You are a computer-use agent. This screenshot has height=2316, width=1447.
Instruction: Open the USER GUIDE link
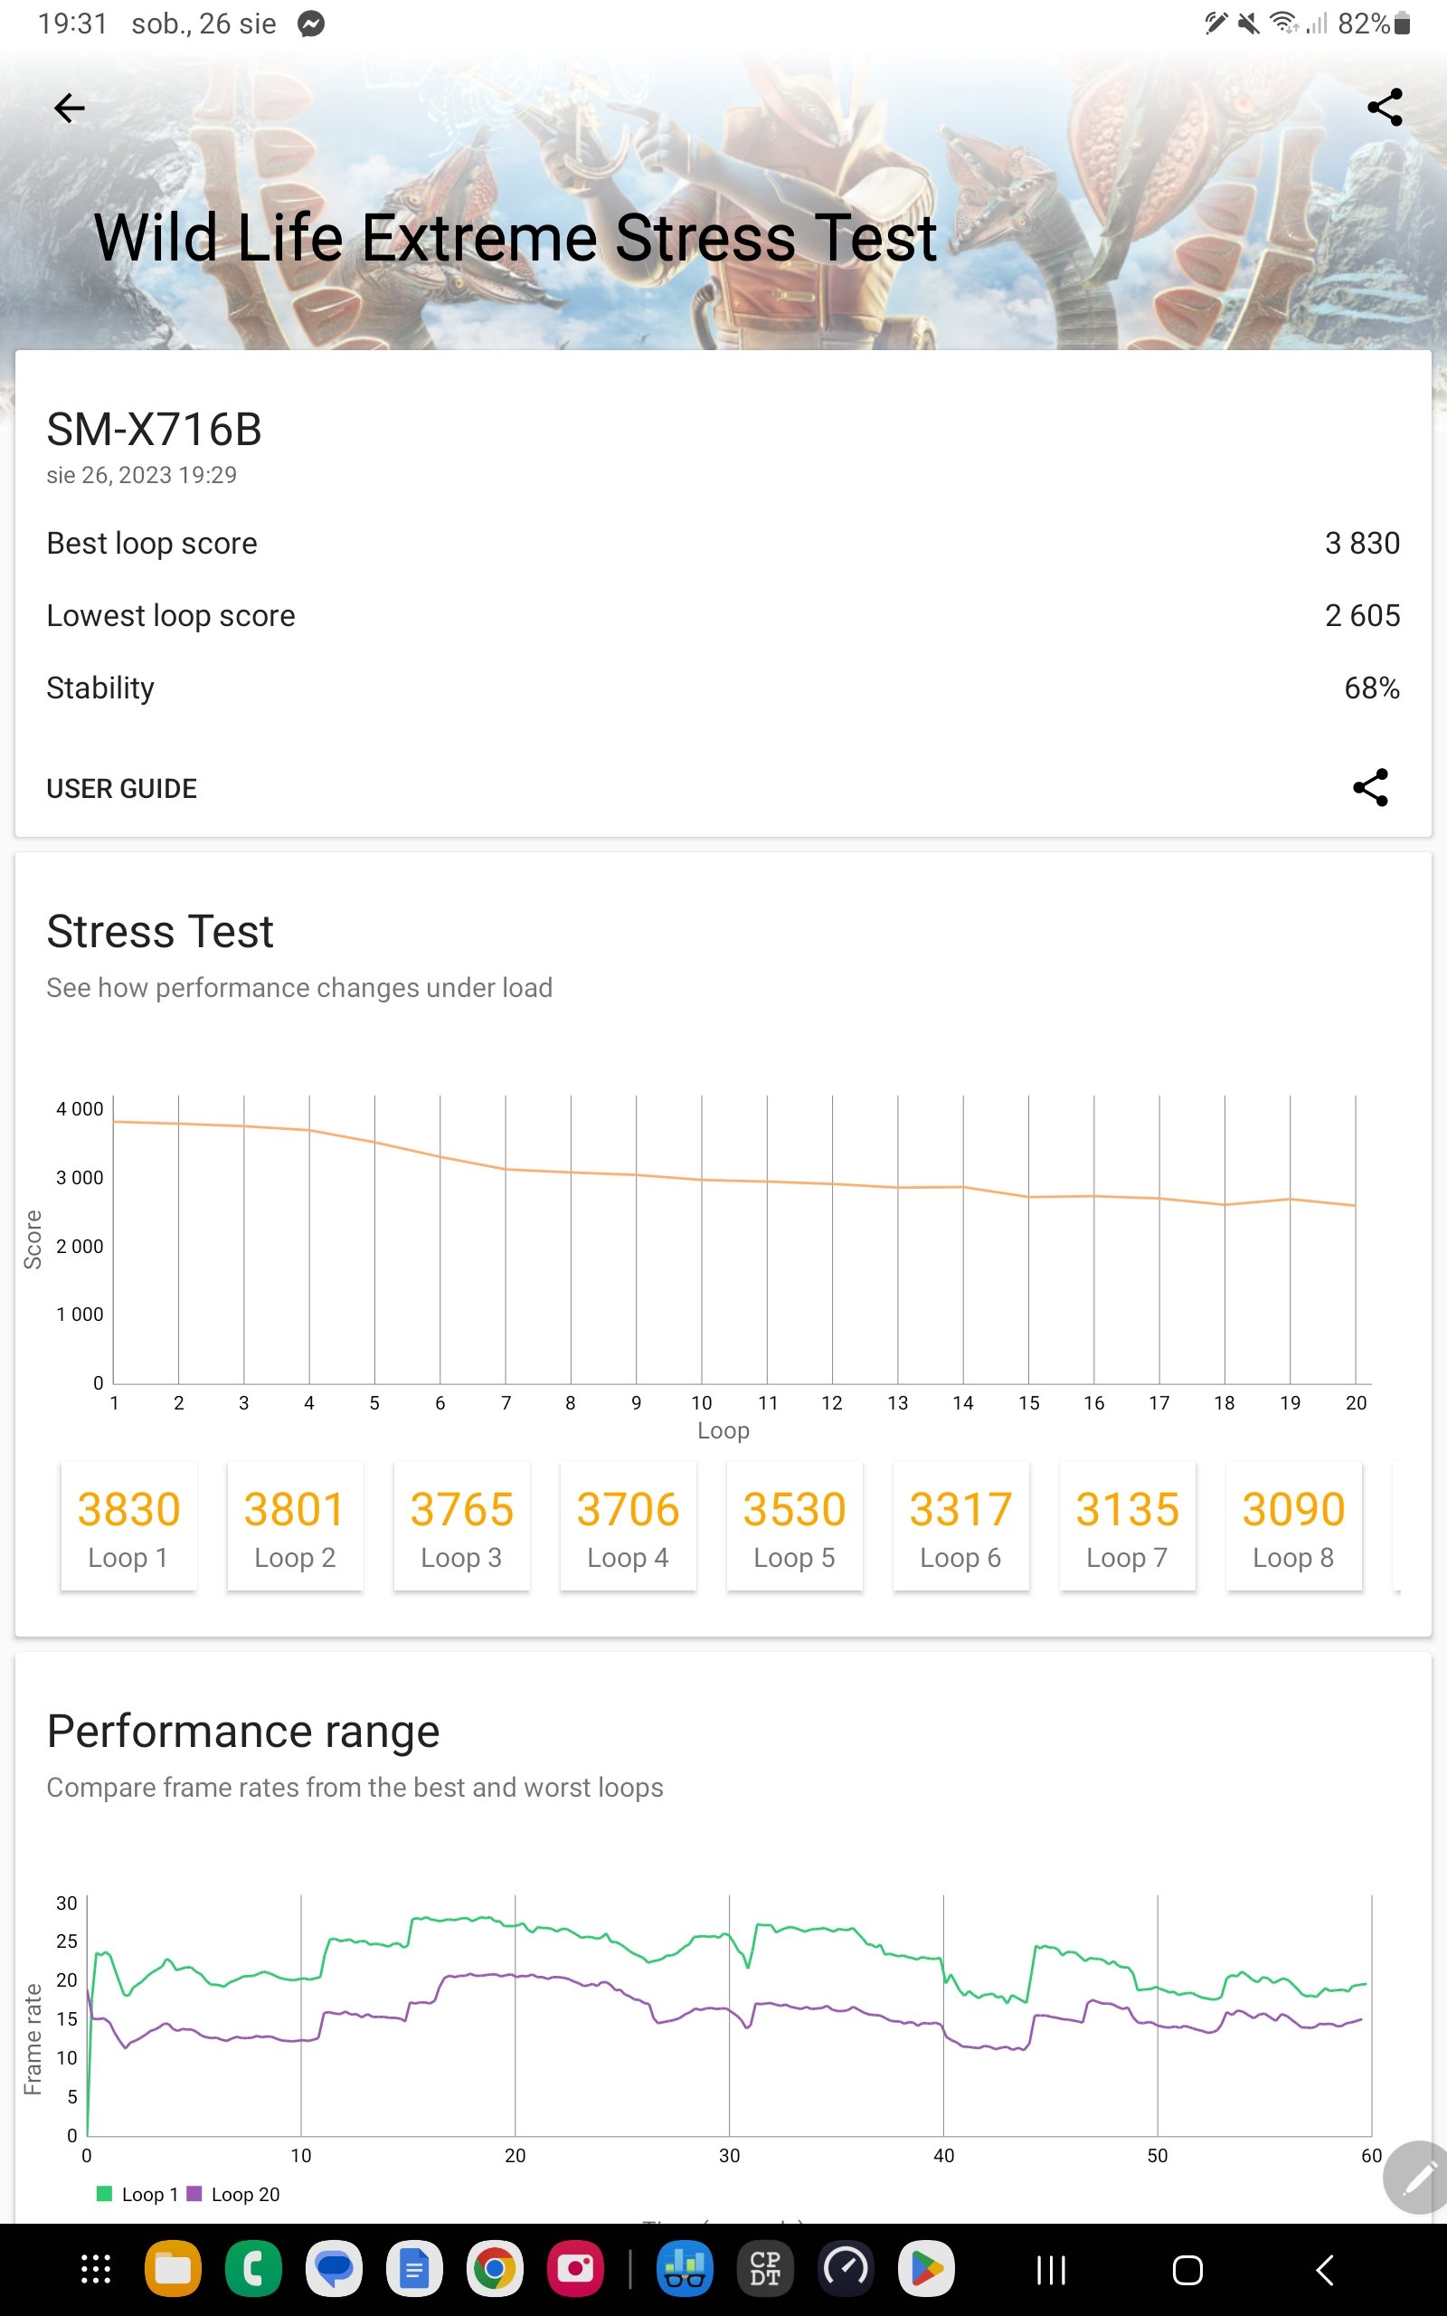(x=121, y=789)
